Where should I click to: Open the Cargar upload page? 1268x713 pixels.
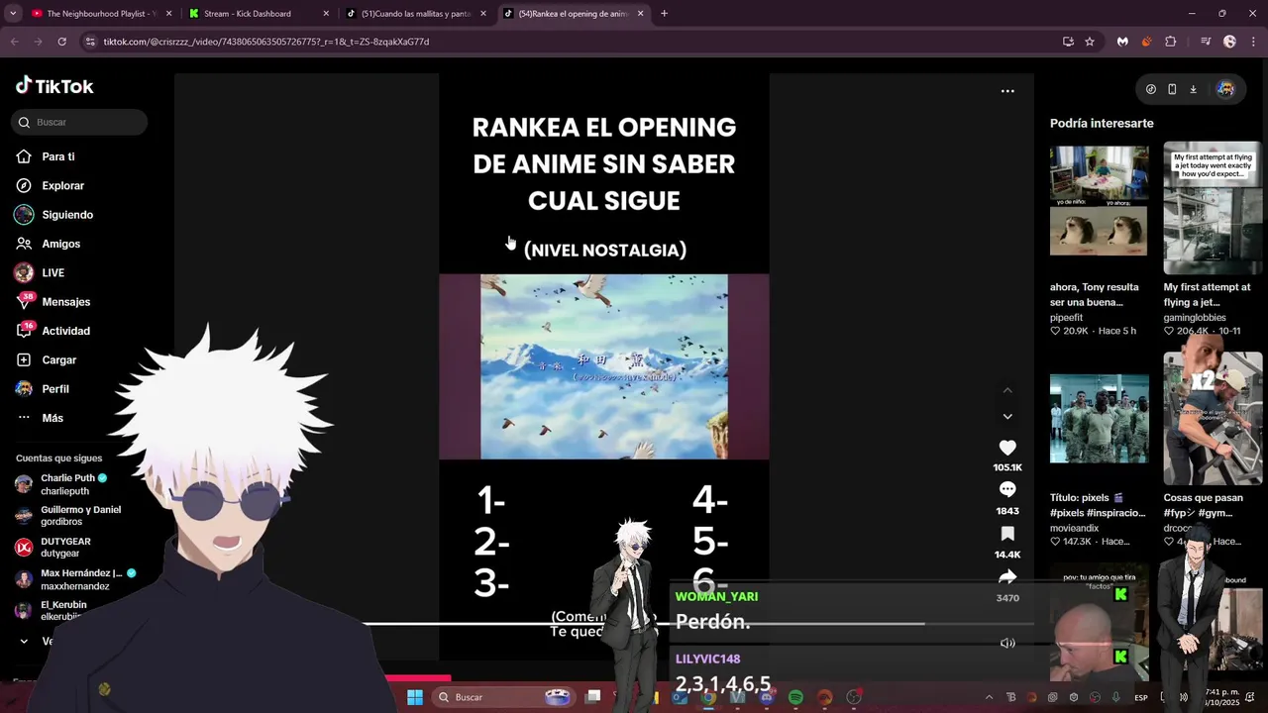point(58,359)
